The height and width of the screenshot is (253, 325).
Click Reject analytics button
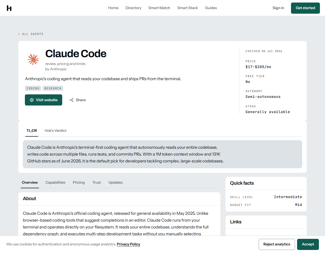pos(277,244)
